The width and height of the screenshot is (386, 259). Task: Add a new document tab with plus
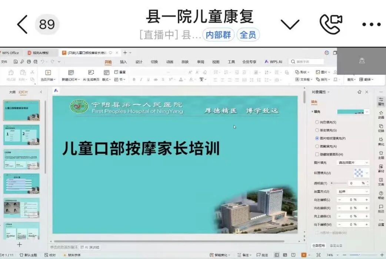click(x=125, y=53)
